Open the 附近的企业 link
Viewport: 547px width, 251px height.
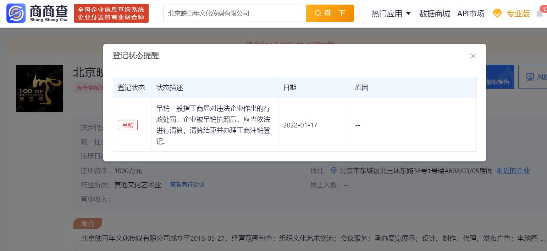(513, 171)
